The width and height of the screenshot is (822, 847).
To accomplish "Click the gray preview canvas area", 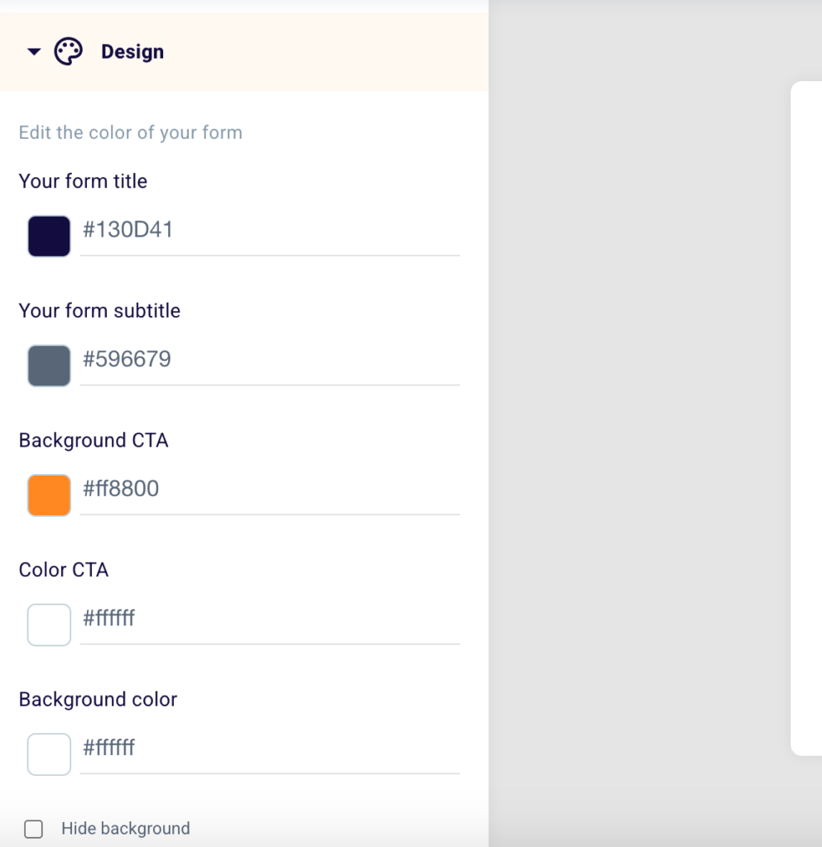I will click(637, 414).
